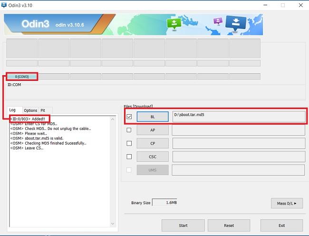Open the Pit tab
309x236 pixels.
pos(43,110)
